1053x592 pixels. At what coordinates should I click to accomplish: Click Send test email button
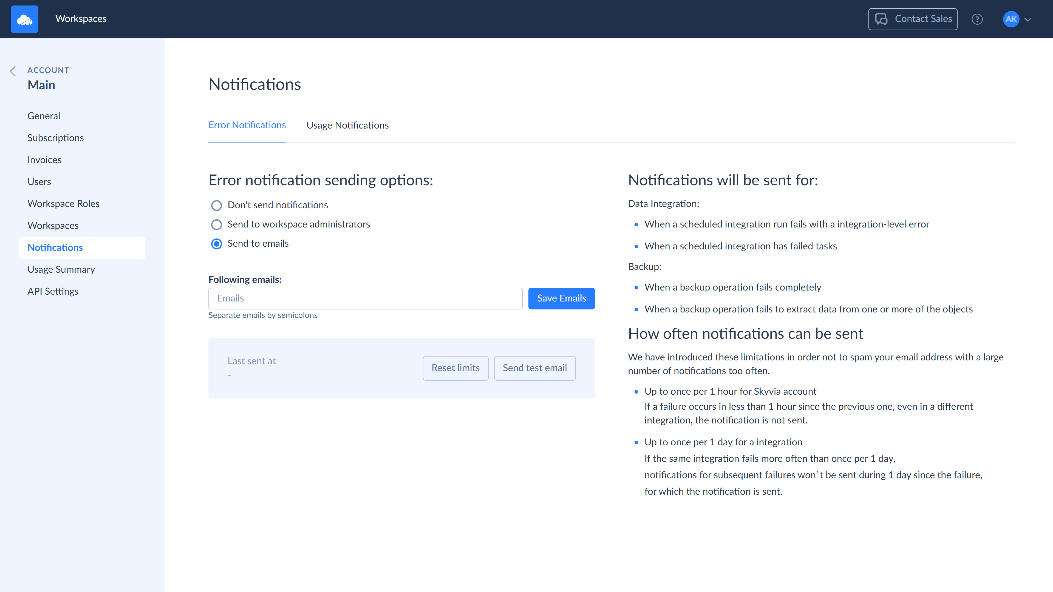tap(534, 368)
